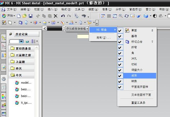Click 文本在图标下面 option
170x117 pixels.
click(141, 95)
